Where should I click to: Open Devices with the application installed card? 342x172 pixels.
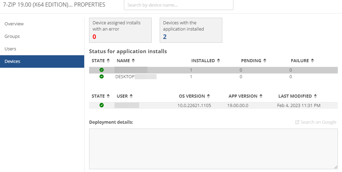click(x=191, y=30)
